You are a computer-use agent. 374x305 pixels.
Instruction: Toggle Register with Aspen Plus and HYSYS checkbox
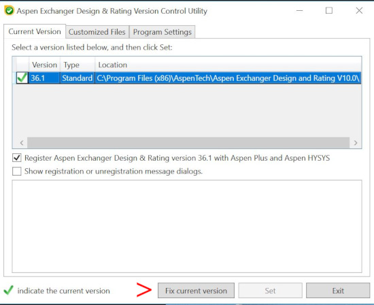[x=17, y=158]
